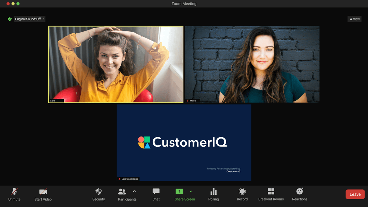Screen dimensions: 368x207
Task: Start your video
Action: click(43, 194)
